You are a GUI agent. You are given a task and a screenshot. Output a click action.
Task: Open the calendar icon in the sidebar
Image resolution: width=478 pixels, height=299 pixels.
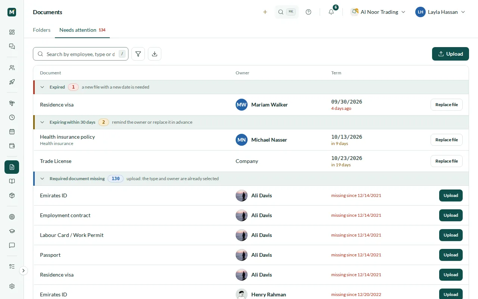[12, 132]
